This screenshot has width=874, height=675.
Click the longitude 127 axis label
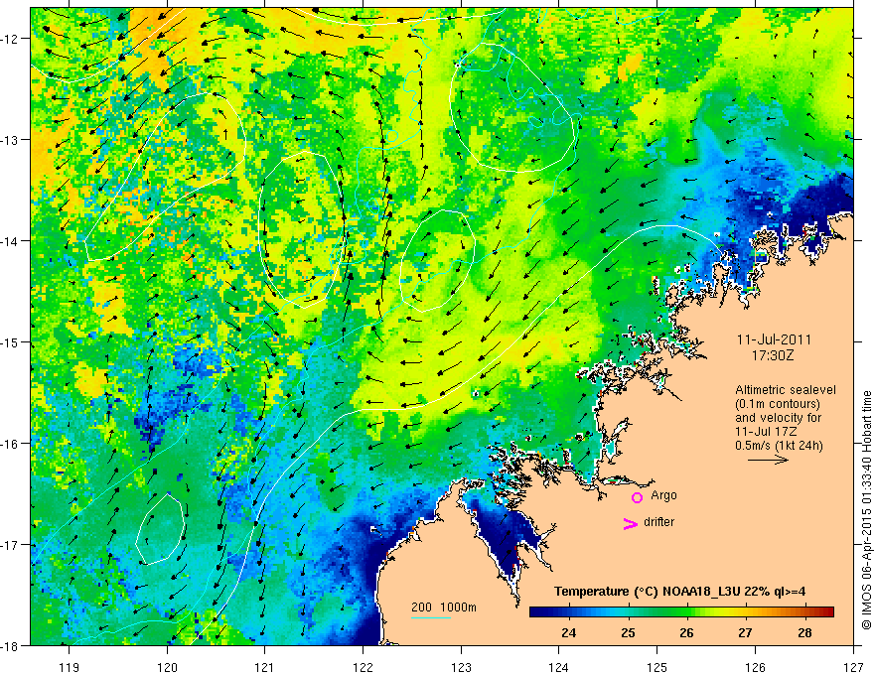coord(853,667)
